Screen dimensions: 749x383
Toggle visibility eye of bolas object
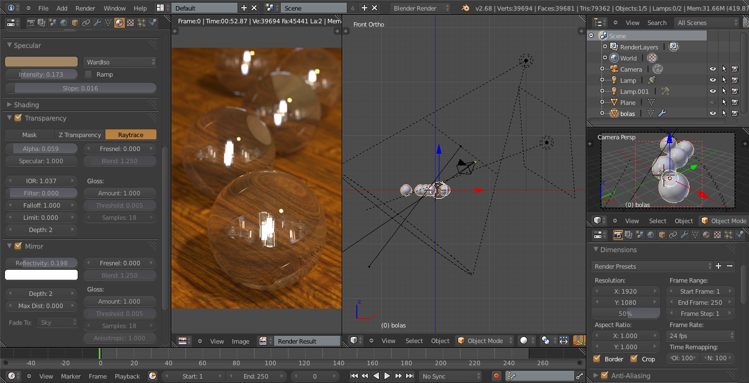point(713,114)
